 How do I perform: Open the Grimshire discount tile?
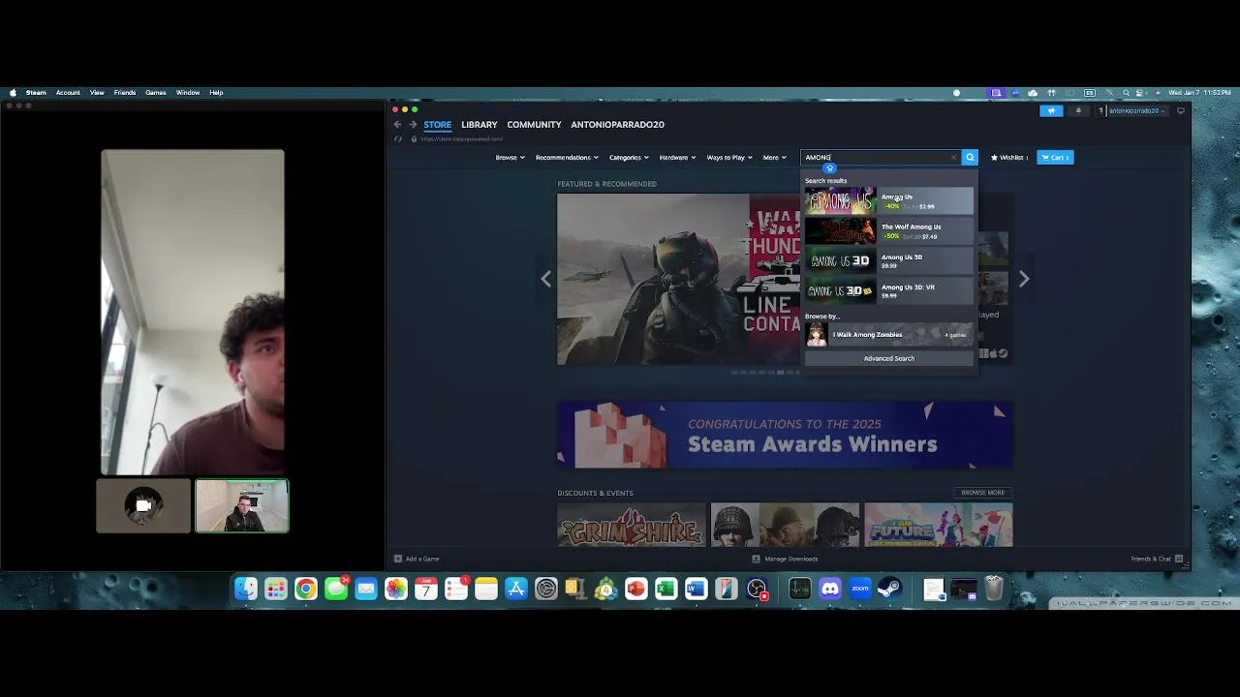coord(632,525)
